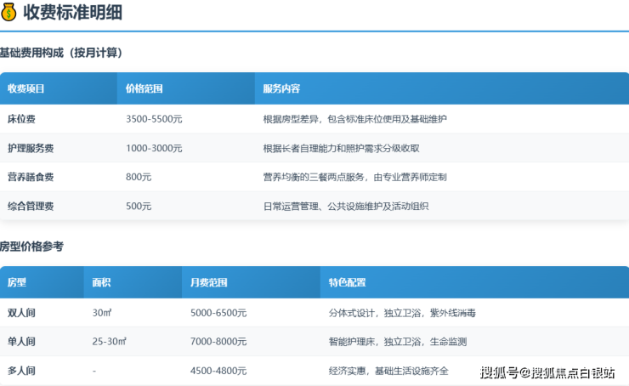Click the 服务内容 column header

281,88
